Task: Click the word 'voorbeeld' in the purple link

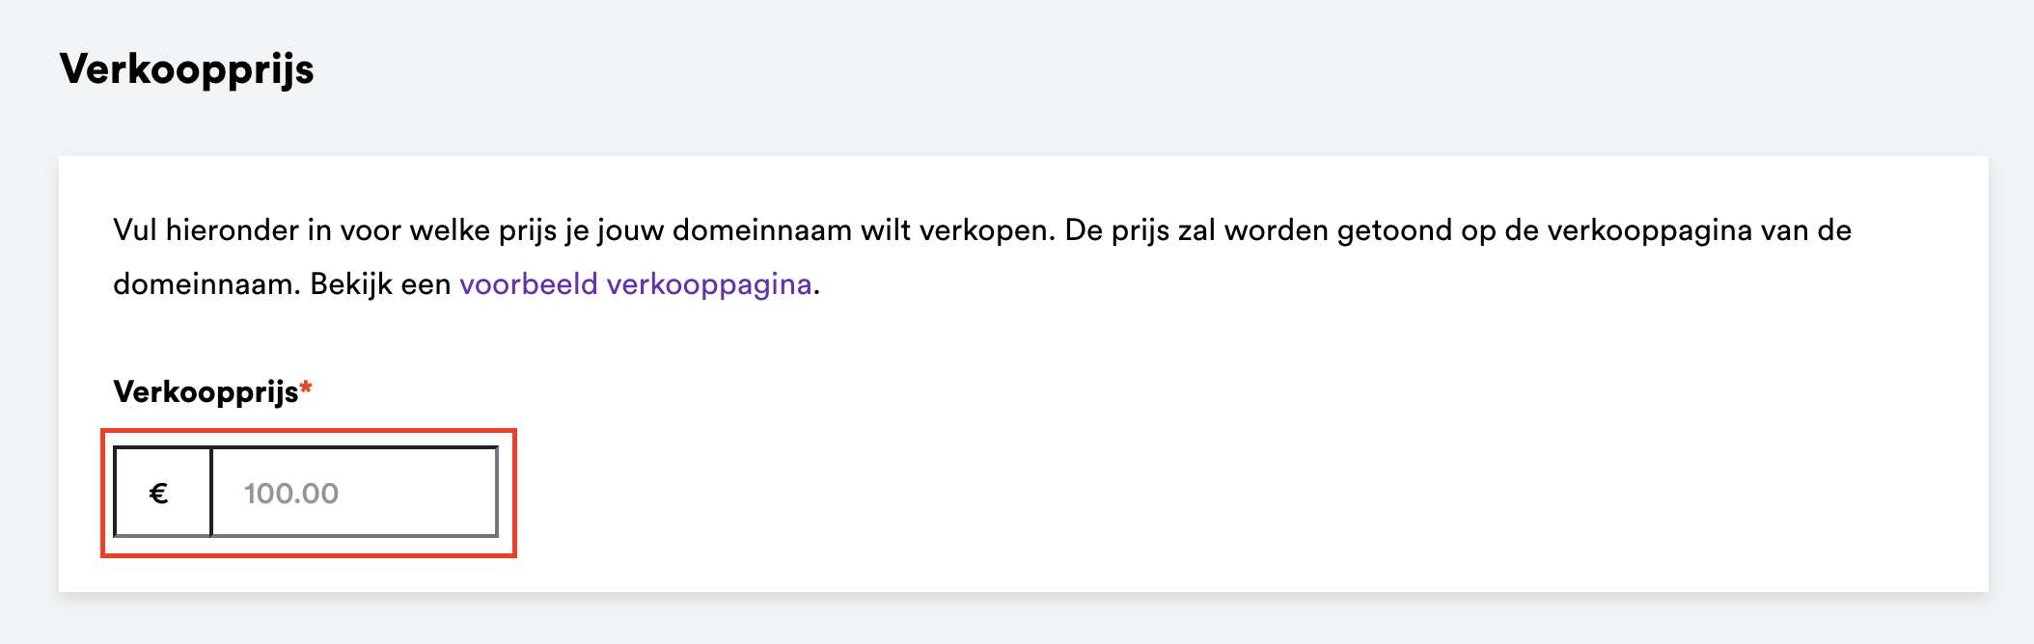Action: click(x=528, y=285)
